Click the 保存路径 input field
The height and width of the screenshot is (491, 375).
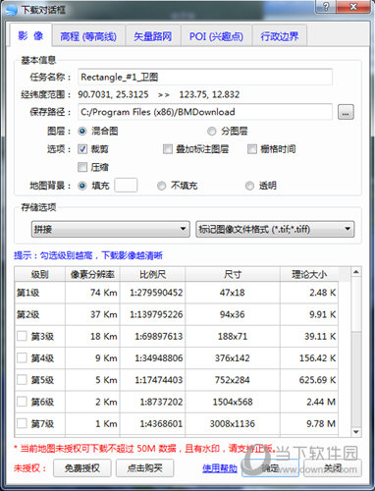pos(205,112)
